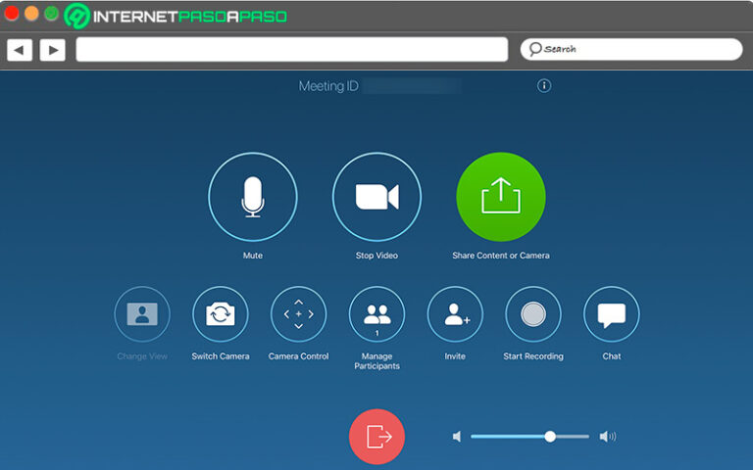Click the meeting info icon

544,86
